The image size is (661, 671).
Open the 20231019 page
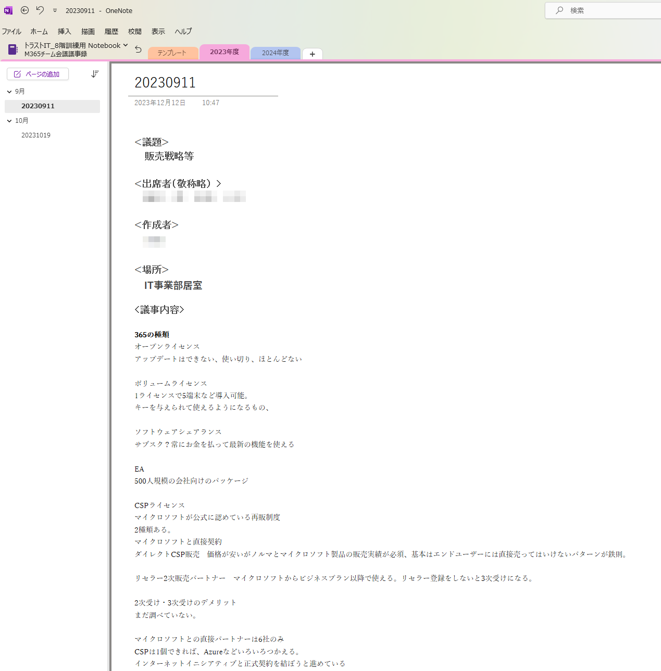click(36, 135)
